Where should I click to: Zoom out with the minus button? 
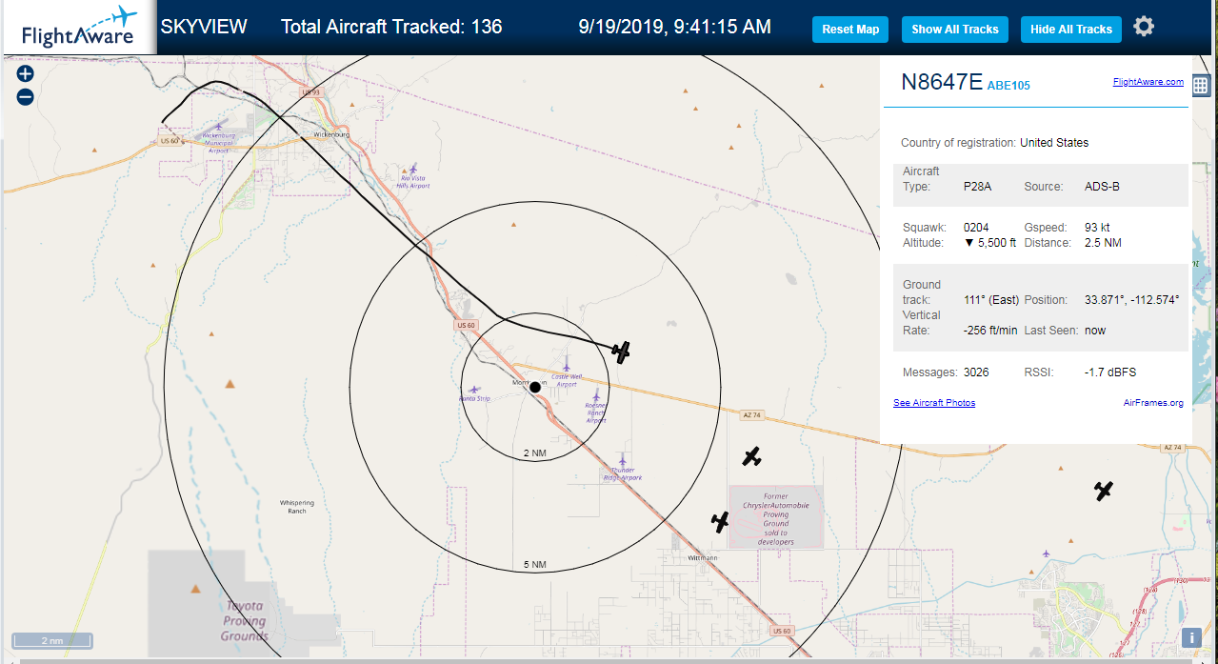26,96
